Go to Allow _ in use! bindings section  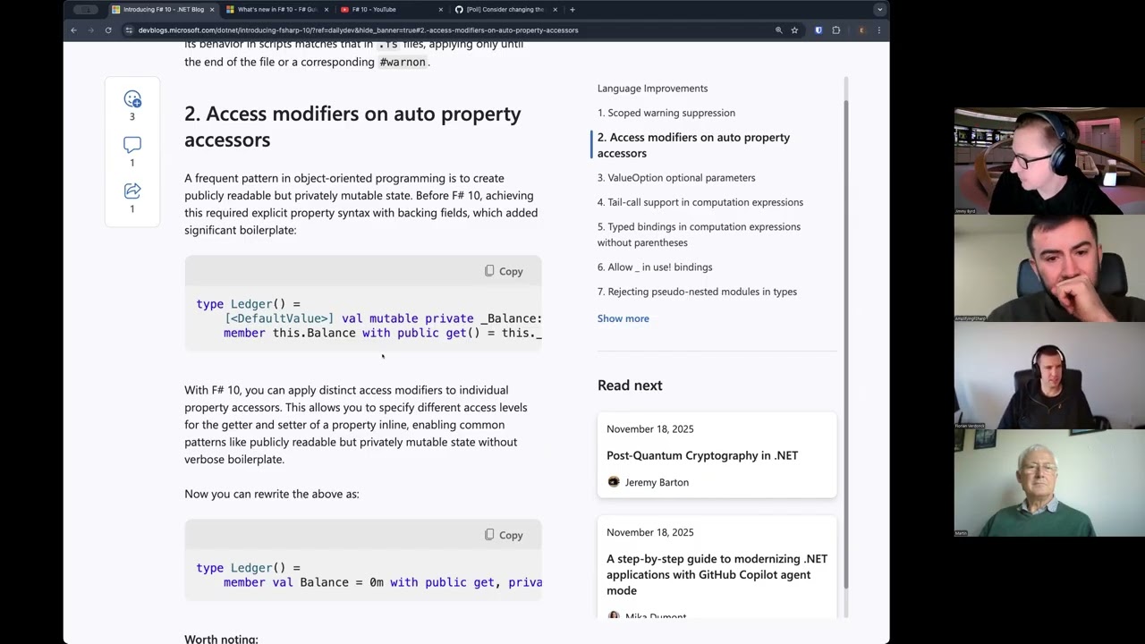[655, 267]
